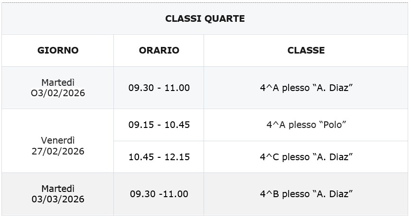Select the GIORNO column header

click(58, 50)
